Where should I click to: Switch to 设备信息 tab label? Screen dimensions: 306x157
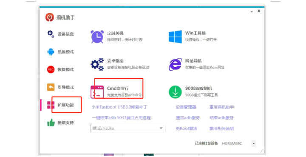[65, 34]
